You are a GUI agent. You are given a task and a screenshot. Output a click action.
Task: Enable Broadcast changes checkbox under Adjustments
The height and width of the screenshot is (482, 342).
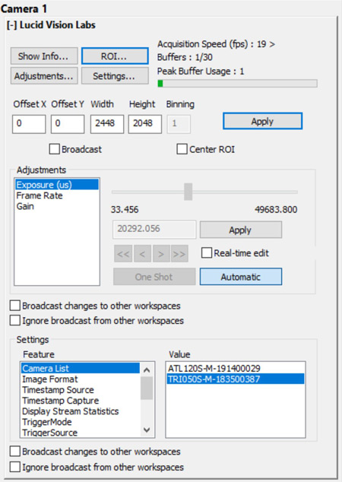14,306
